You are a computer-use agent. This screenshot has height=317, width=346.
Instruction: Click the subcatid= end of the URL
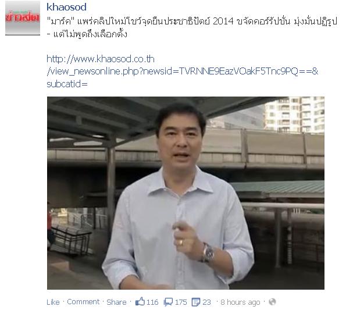pyautogui.click(x=67, y=84)
